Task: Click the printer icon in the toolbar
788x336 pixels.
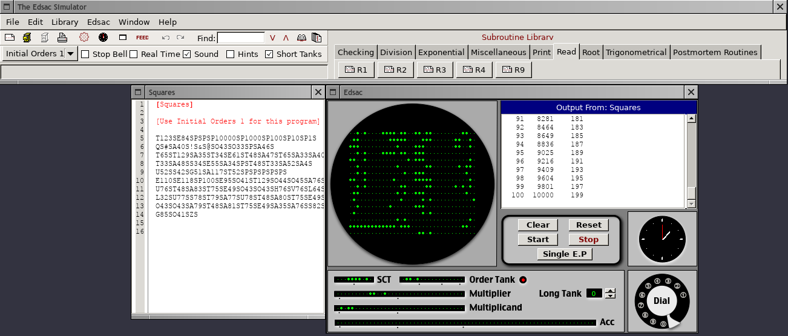Action: click(x=62, y=38)
